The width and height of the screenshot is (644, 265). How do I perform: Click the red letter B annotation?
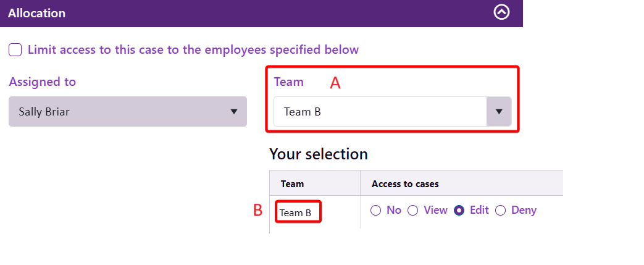pyautogui.click(x=258, y=211)
